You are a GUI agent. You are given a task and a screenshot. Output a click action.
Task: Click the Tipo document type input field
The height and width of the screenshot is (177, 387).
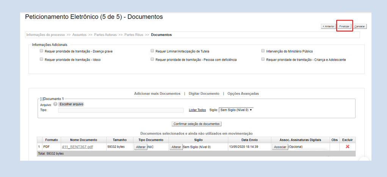121,110
